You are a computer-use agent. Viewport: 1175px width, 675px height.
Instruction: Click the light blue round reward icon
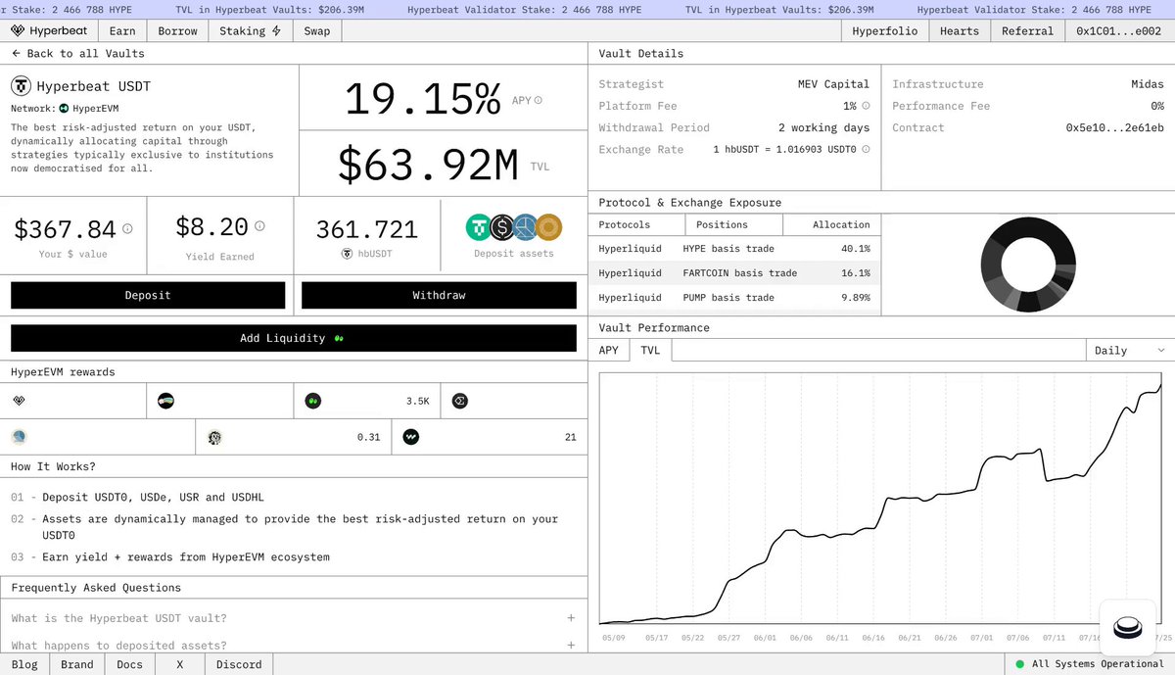pyautogui.click(x=19, y=437)
